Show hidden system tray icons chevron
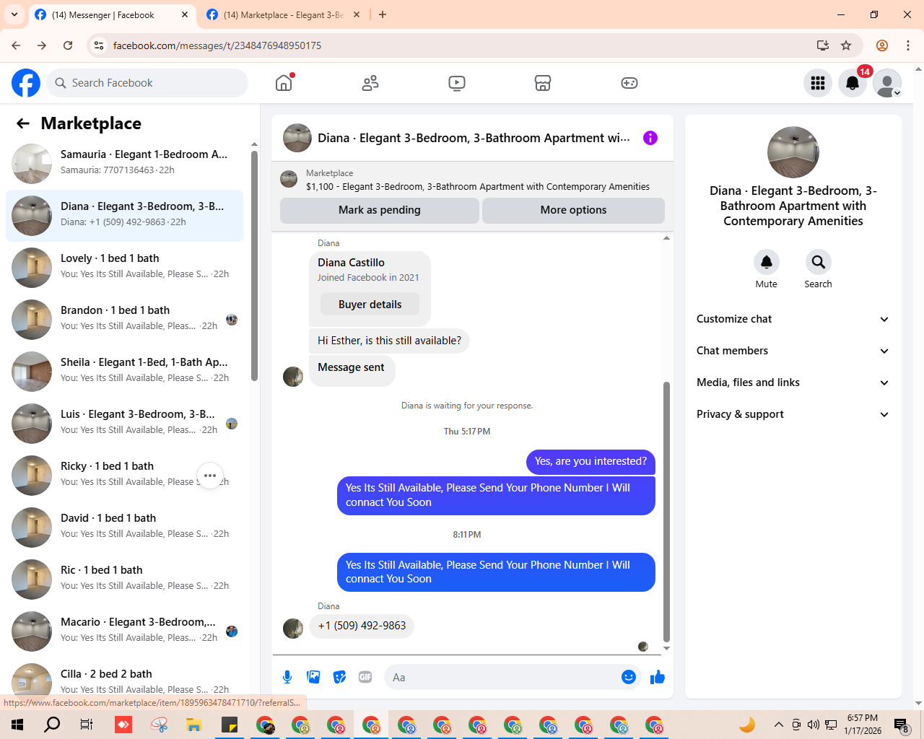 [778, 725]
